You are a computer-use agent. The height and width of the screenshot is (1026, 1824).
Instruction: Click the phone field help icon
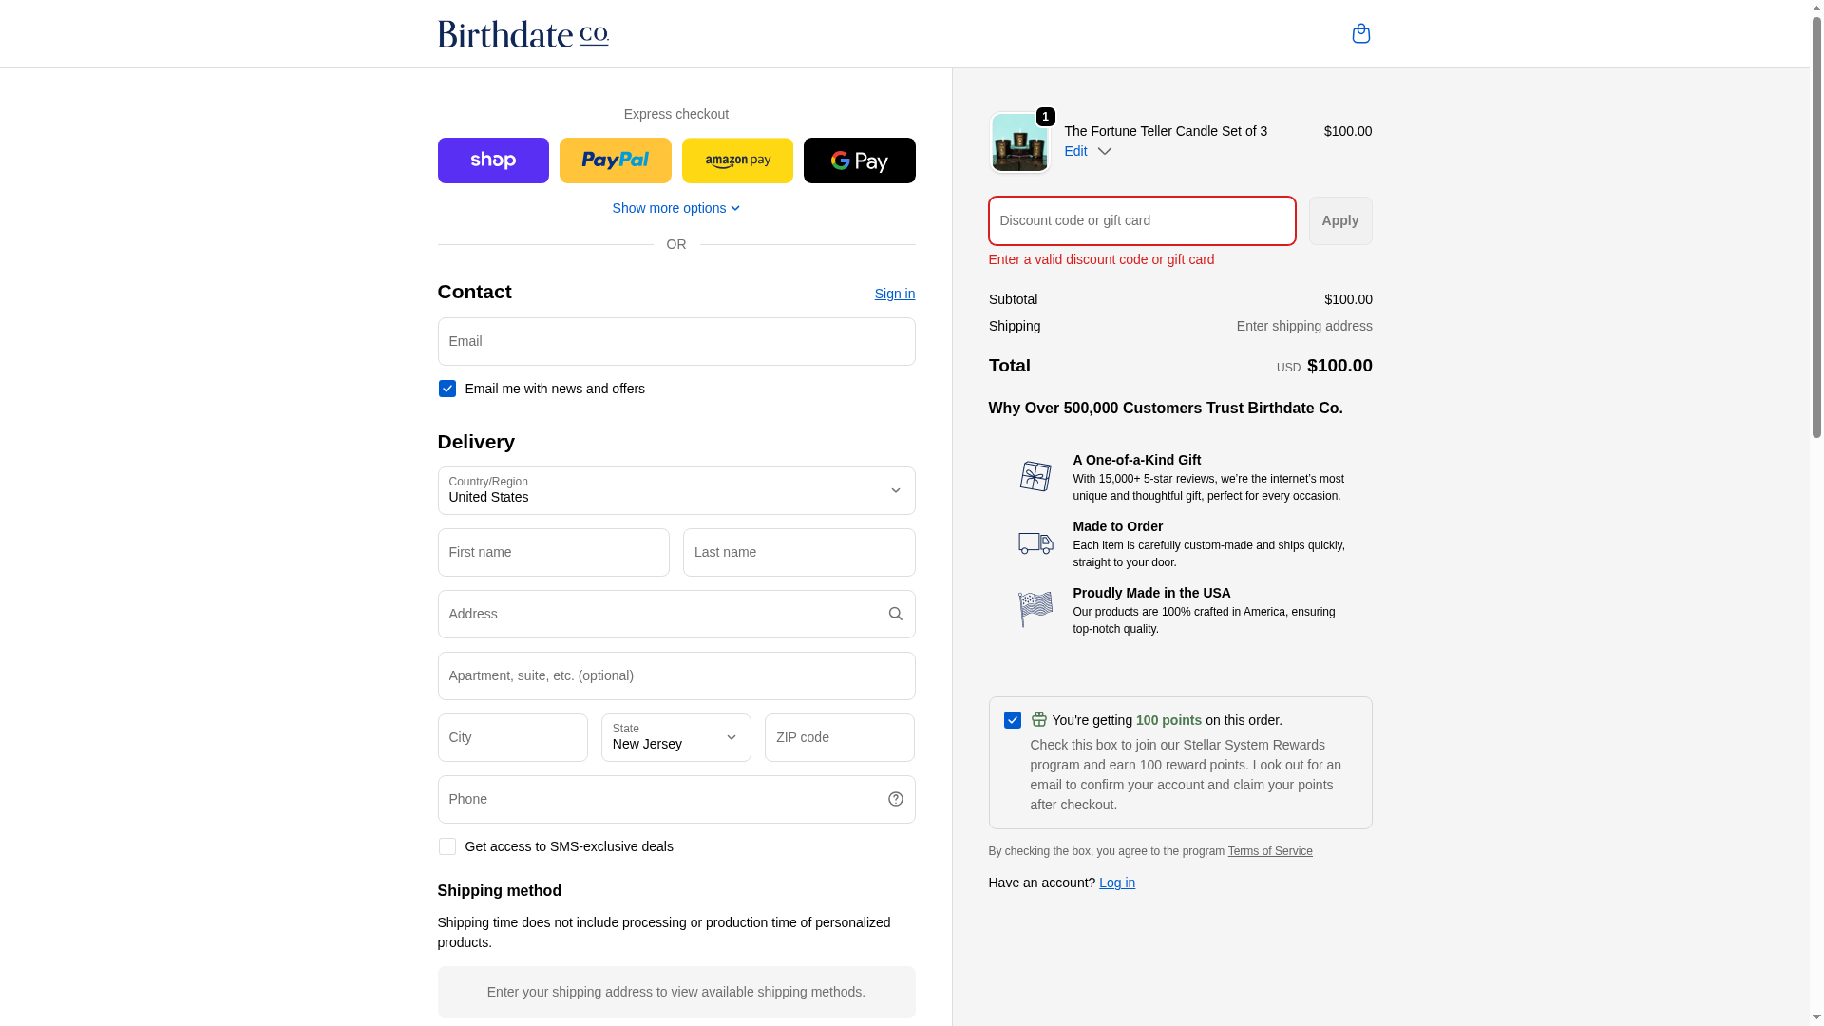[895, 799]
